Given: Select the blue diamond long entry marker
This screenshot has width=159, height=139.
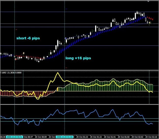Looking at the screenshot, I should click(x=66, y=38).
